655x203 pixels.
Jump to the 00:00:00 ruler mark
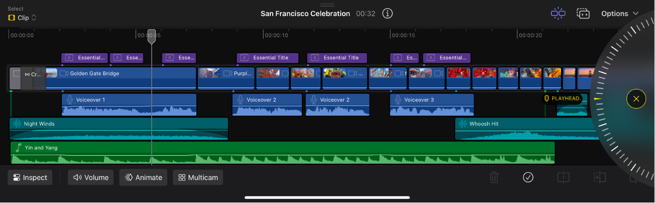[x=22, y=36]
